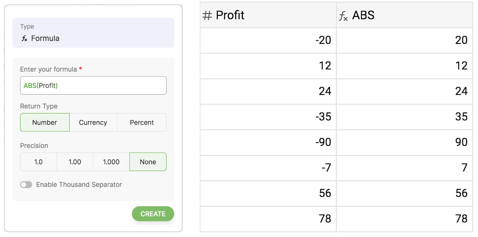The width and height of the screenshot is (478, 237).
Task: Click the ABS column header
Action: point(404,16)
